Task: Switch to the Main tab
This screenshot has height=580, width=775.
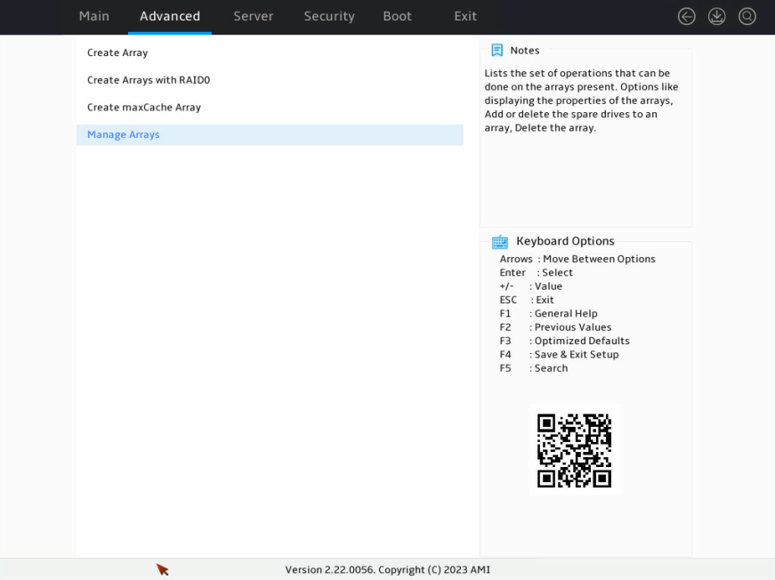Action: click(x=94, y=16)
